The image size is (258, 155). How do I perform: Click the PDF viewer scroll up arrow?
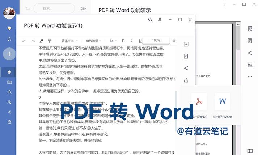tap(238, 24)
